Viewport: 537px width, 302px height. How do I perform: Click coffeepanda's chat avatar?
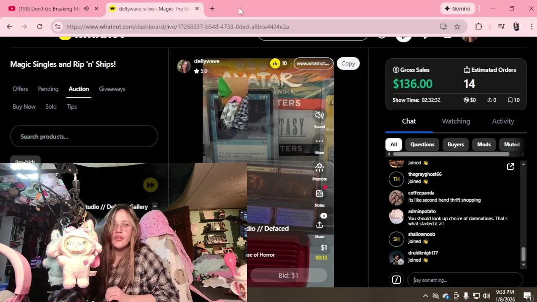(396, 198)
